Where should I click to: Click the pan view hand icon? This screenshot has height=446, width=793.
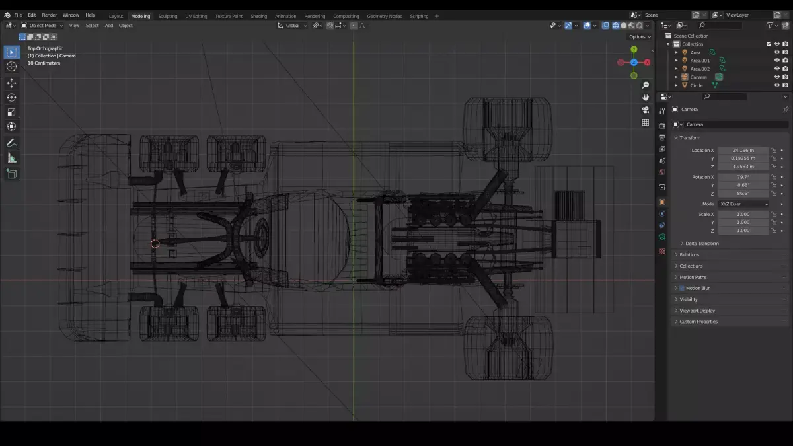(x=646, y=98)
